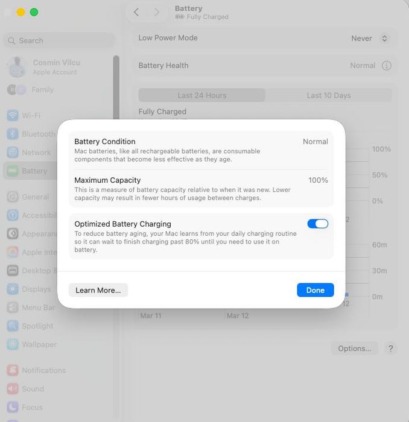Switch to the Last 24 Hours tab

(202, 95)
